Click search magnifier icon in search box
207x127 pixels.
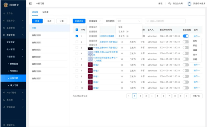point(148,21)
